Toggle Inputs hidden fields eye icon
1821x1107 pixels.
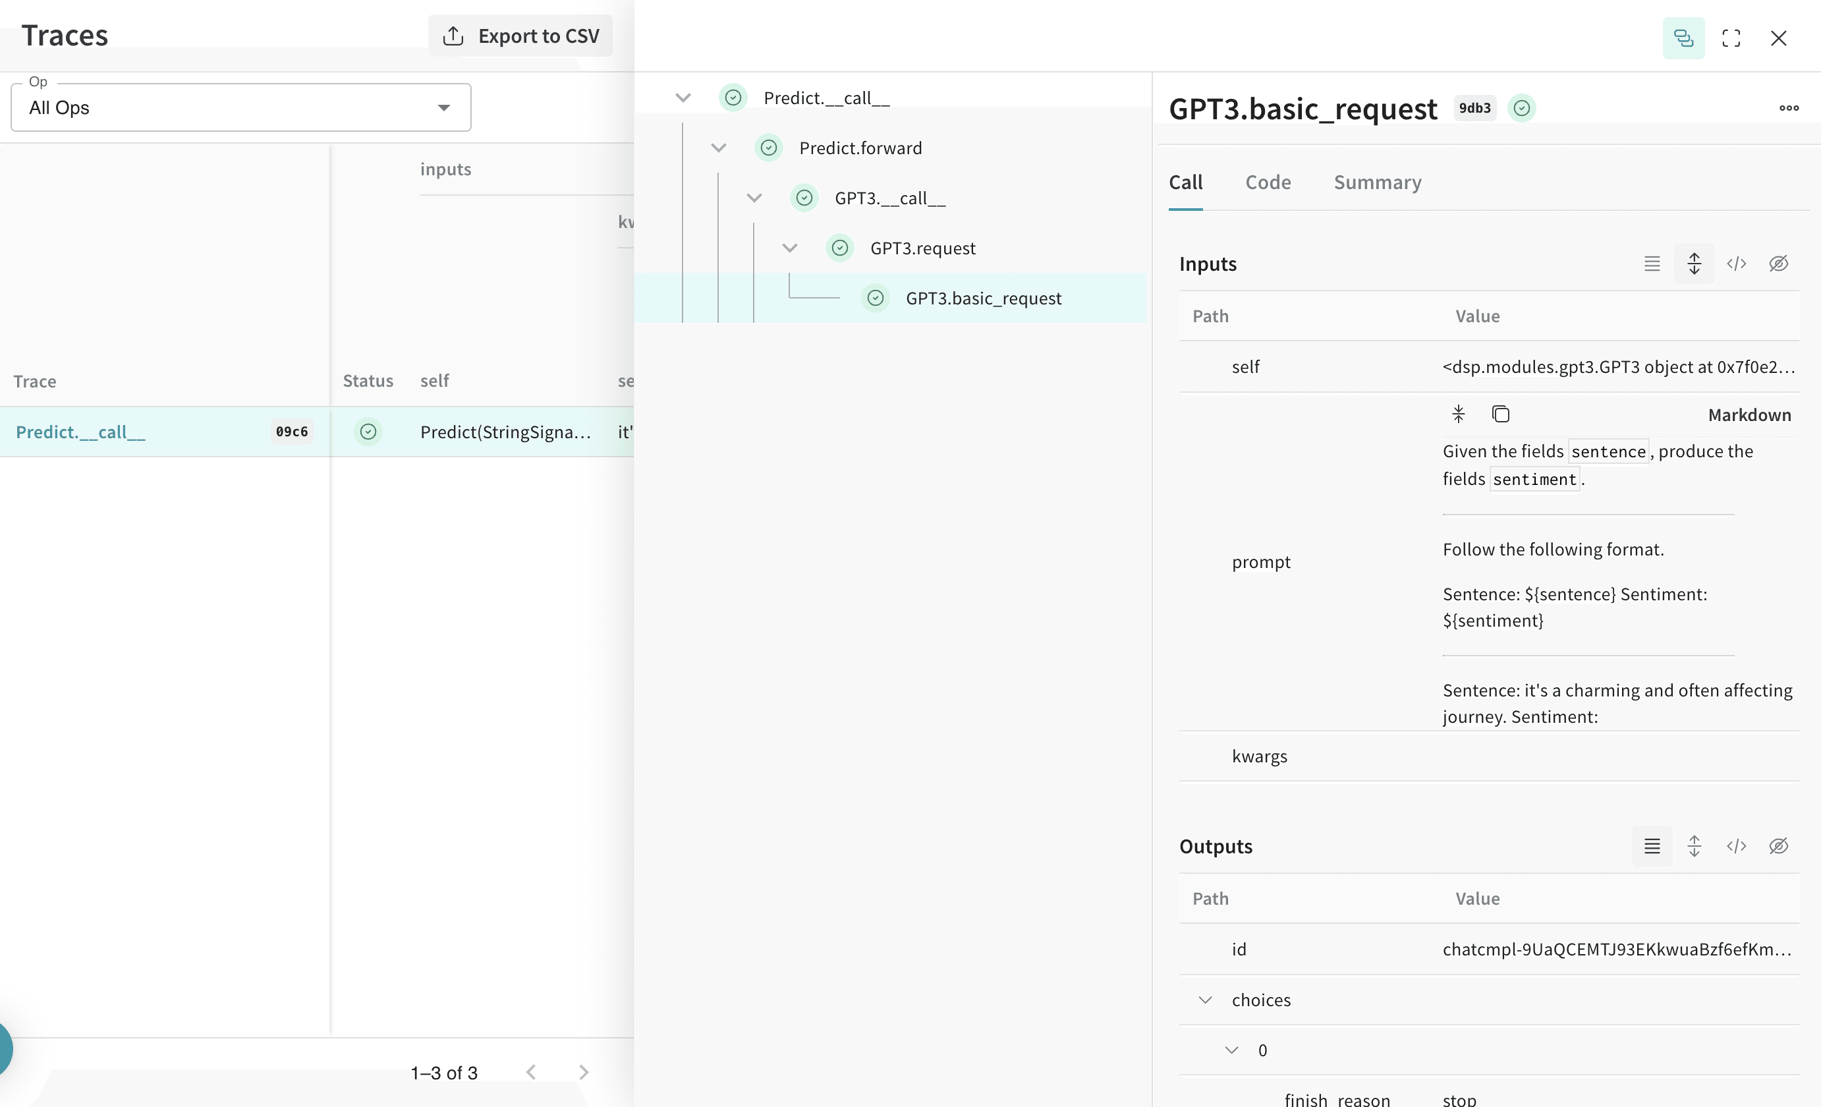coord(1778,264)
